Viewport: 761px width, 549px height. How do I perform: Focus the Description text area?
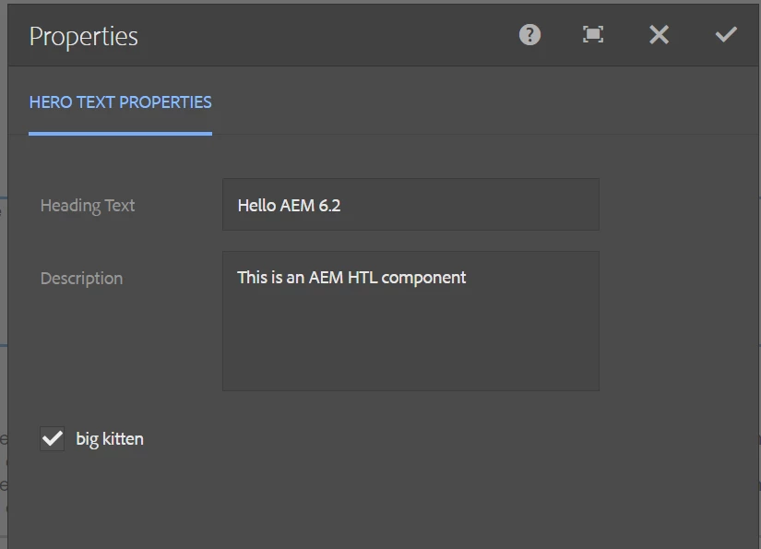(410, 321)
